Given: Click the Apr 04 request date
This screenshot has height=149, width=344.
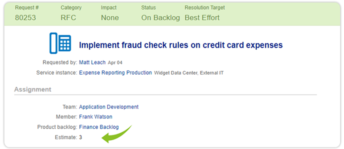Looking at the screenshot, I should coord(115,63).
